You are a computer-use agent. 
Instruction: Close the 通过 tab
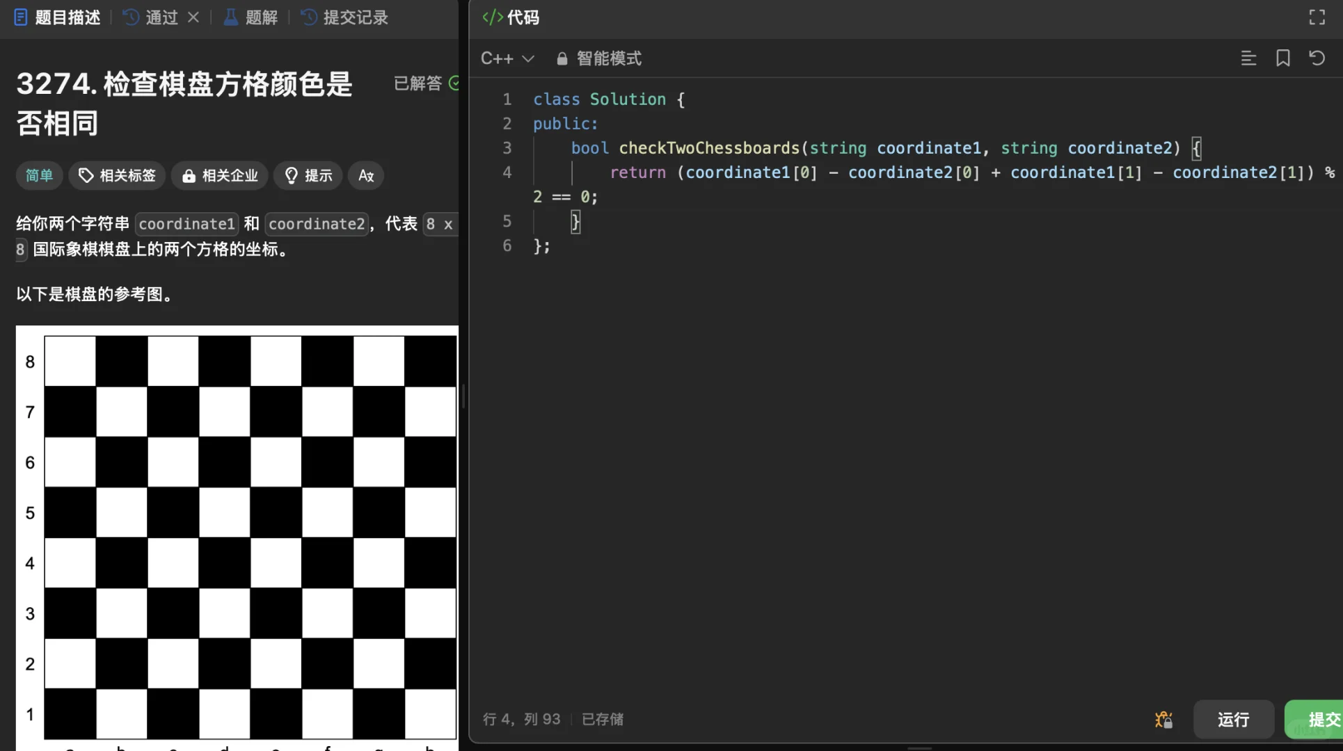point(193,17)
